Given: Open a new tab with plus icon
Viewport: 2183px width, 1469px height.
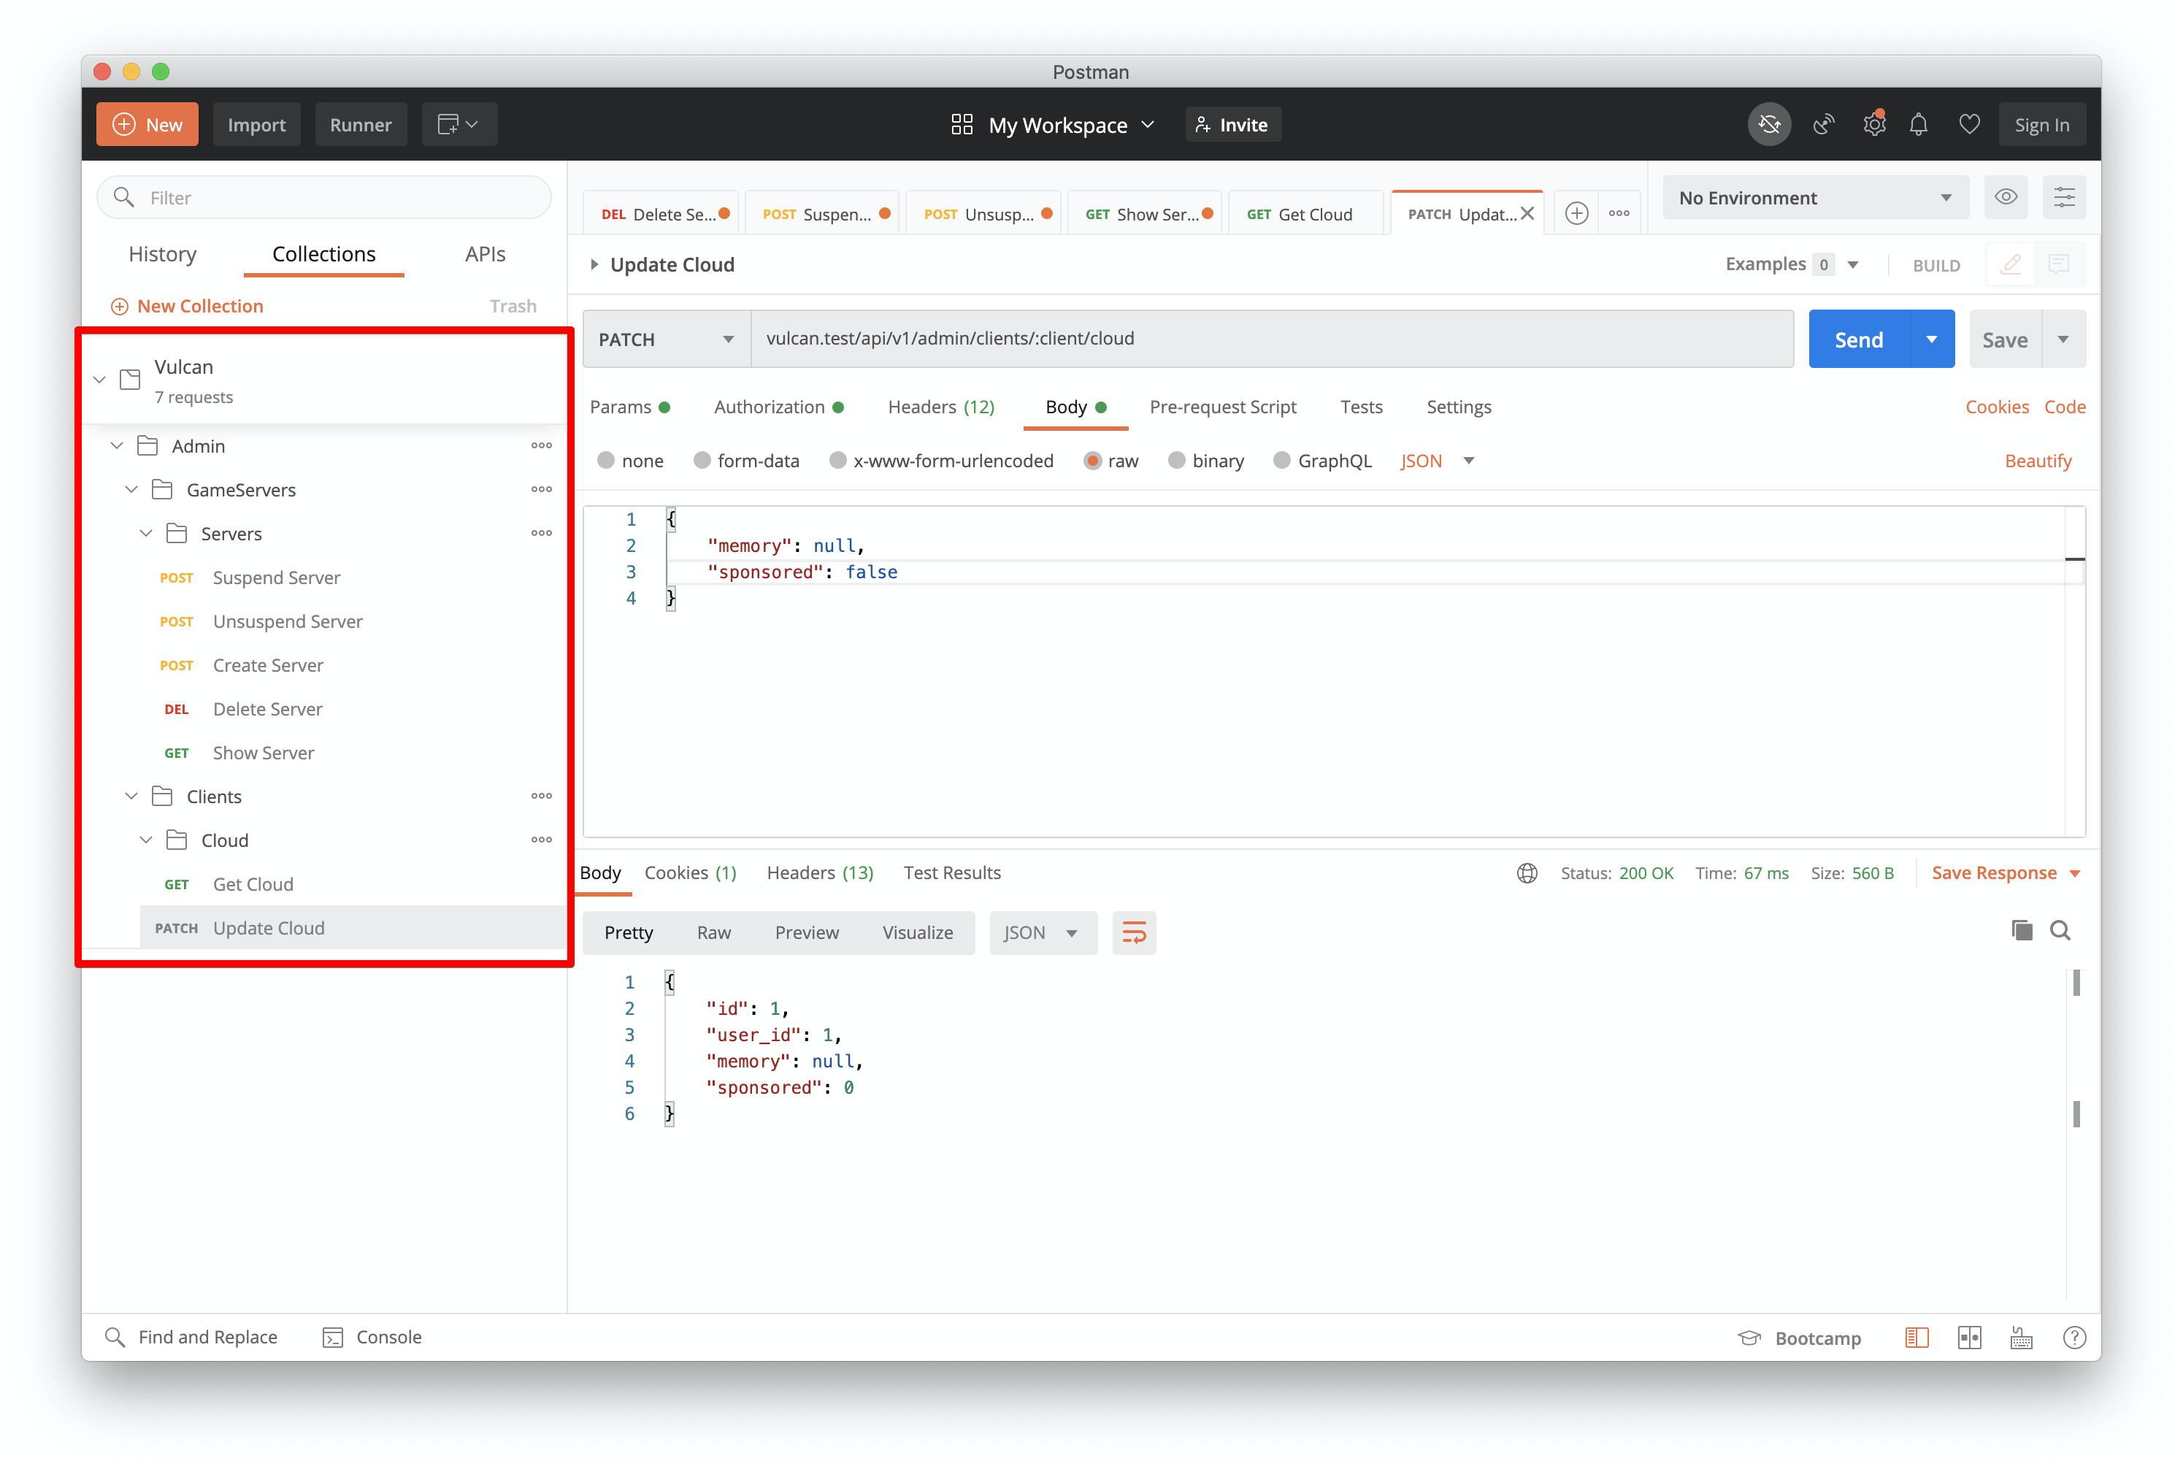Looking at the screenshot, I should 1577,214.
